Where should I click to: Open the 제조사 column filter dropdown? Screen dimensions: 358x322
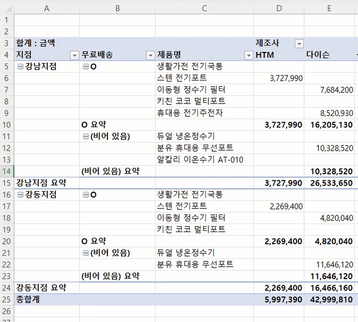tap(299, 43)
